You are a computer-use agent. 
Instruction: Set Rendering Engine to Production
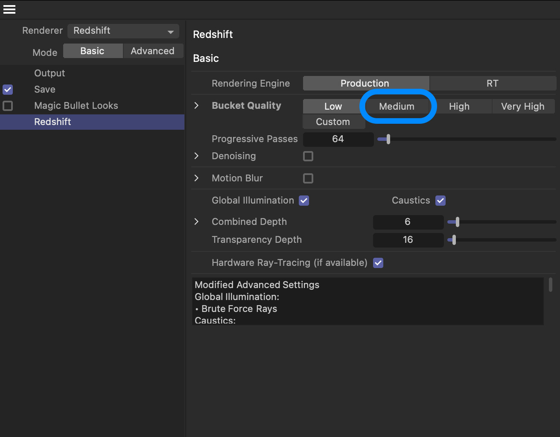pos(366,83)
